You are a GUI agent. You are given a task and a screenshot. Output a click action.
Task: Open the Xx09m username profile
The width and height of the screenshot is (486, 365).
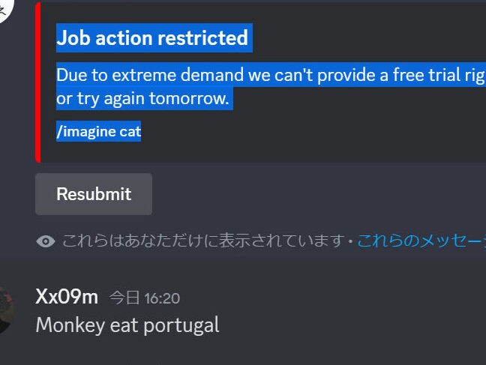[x=67, y=297]
